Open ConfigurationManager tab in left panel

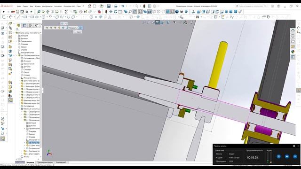[x=31, y=25]
